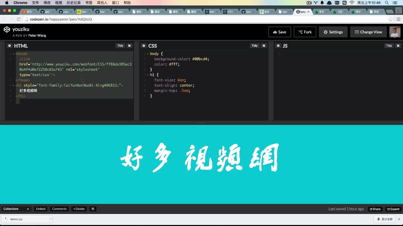
Task: Open the Collections dropdown
Action: [x=16, y=209]
